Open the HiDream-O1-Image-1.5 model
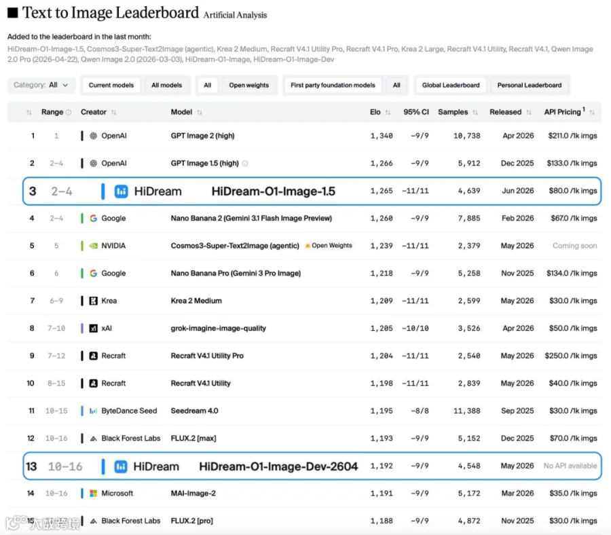This screenshot has height=535, width=611. [273, 191]
